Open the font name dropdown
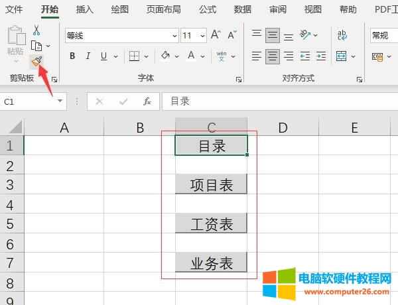Image resolution: width=398 pixels, height=305 pixels. pyautogui.click(x=174, y=36)
